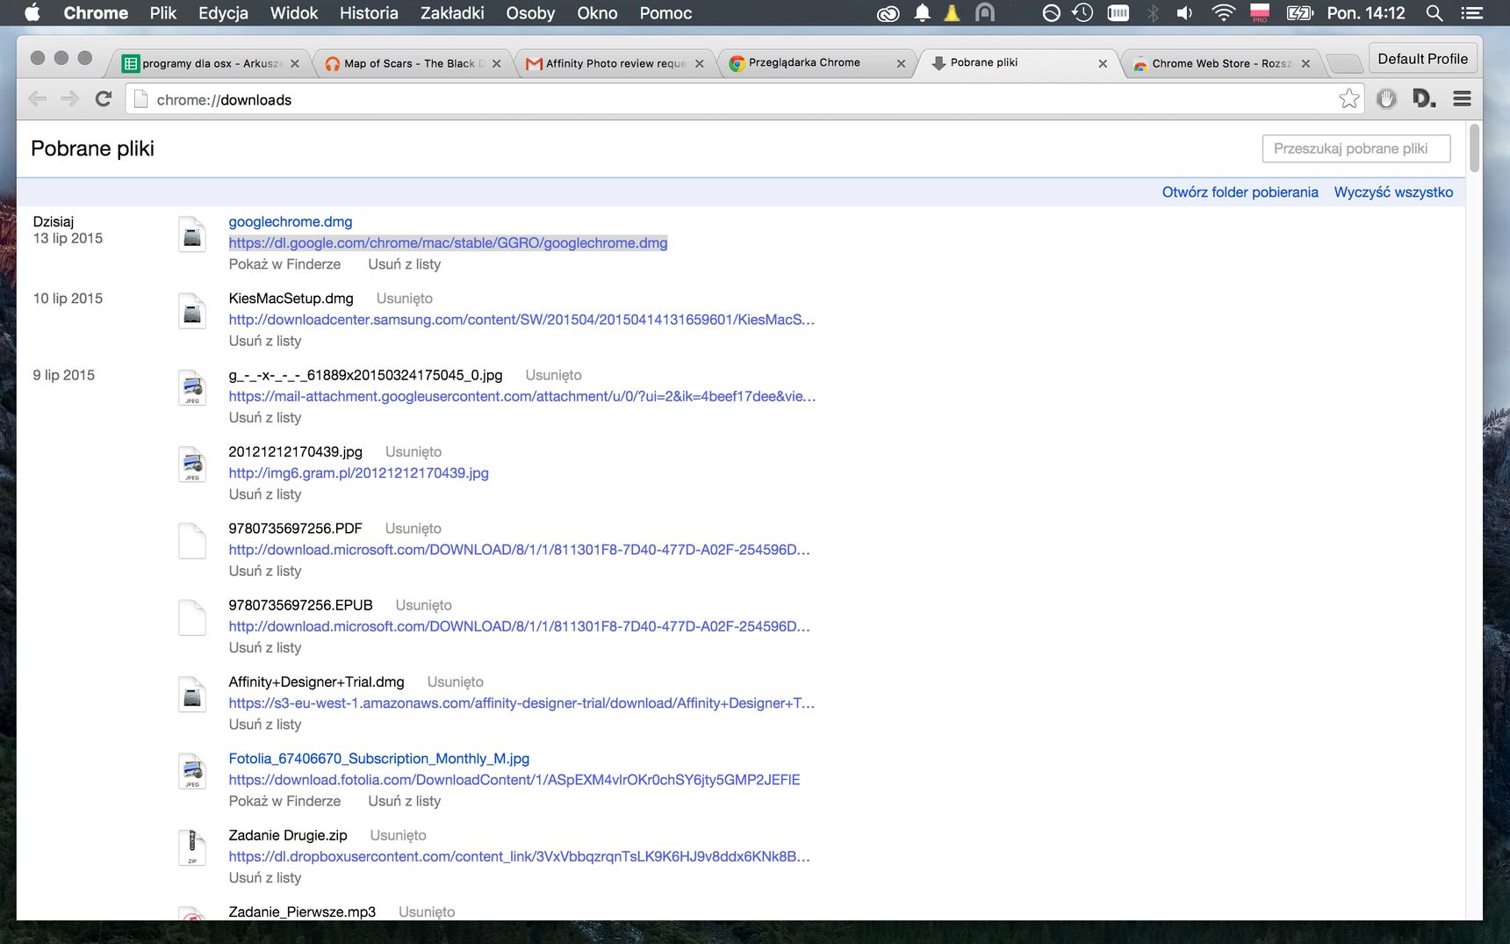
Task: Click the volume icon in menu bar
Action: (x=1185, y=12)
